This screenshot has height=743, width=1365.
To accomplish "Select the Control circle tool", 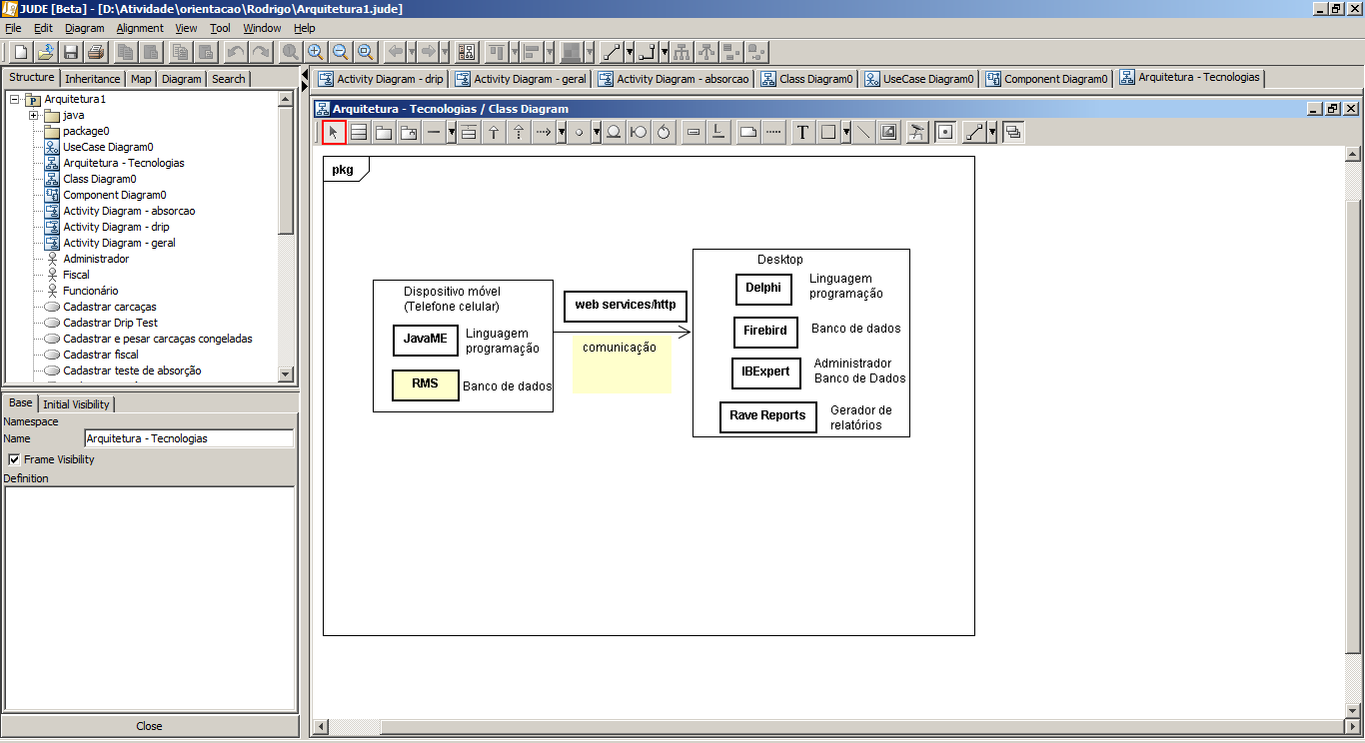I will click(x=664, y=132).
